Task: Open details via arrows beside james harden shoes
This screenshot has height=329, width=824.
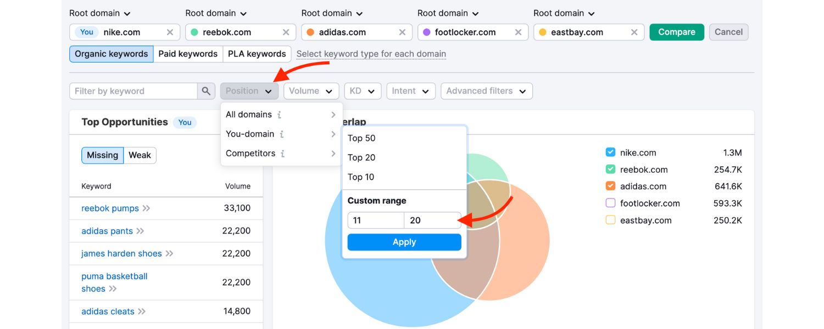Action: 170,253
